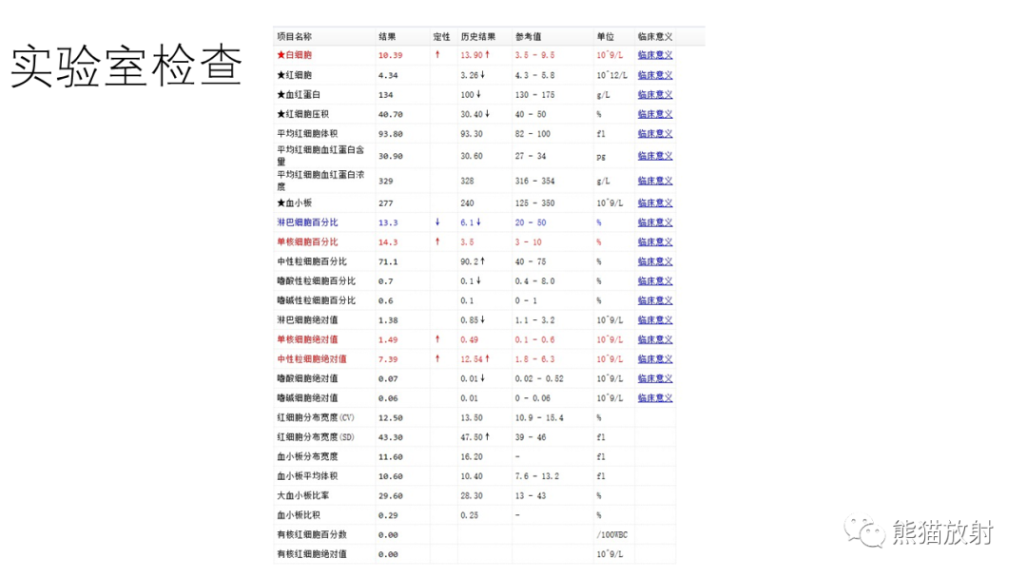
Task: Select the 单核细胞百分比 item name
Action: point(307,241)
